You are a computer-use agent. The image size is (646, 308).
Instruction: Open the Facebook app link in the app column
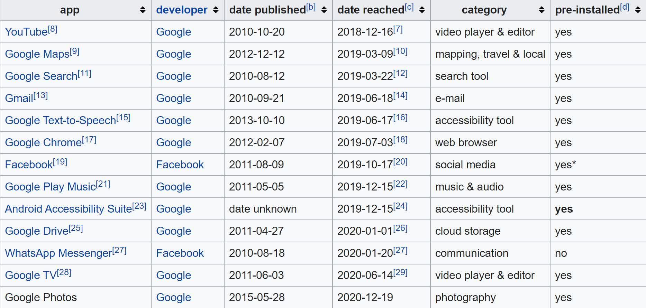(29, 165)
